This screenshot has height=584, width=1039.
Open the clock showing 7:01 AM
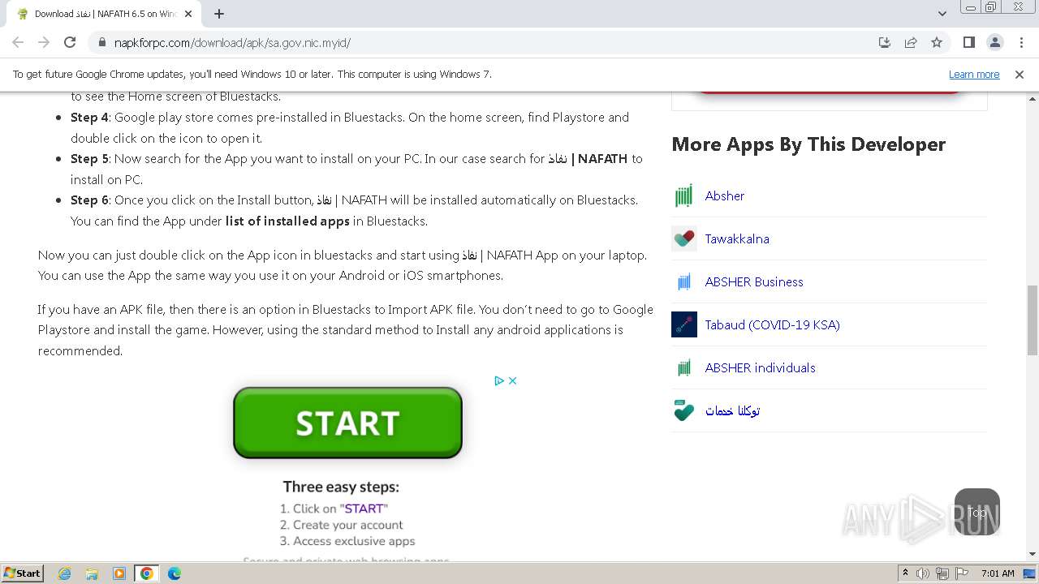998,573
